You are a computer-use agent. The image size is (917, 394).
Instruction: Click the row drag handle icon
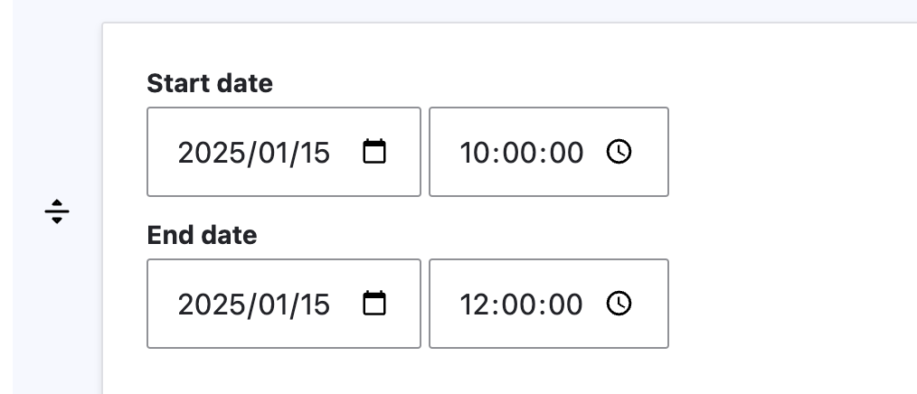pos(56,211)
